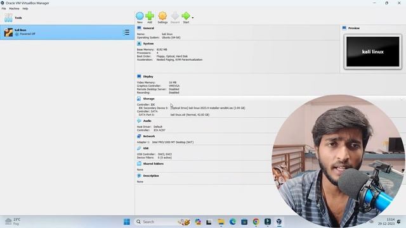
Task: Click the taskbar Search box
Action: (163, 222)
